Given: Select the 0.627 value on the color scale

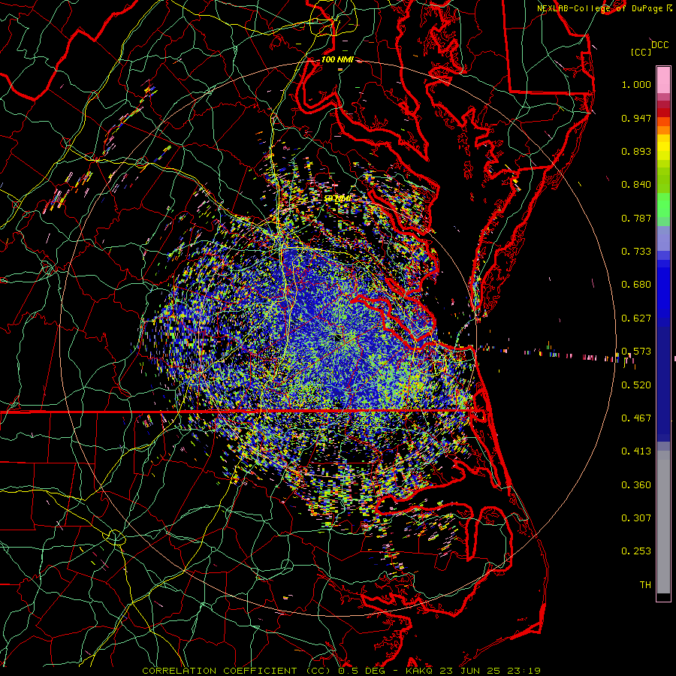Looking at the screenshot, I should pyautogui.click(x=636, y=318).
